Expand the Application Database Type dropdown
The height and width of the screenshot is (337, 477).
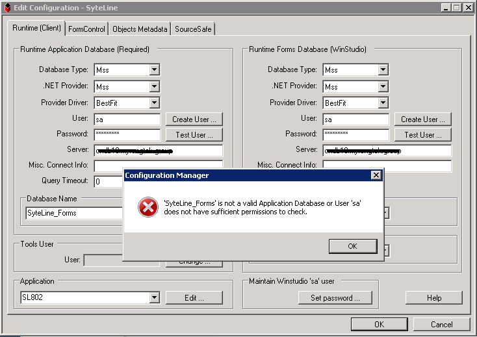coord(155,69)
